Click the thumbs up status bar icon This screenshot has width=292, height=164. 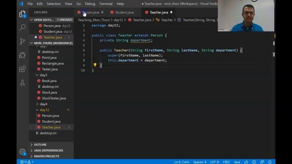tap(246, 162)
